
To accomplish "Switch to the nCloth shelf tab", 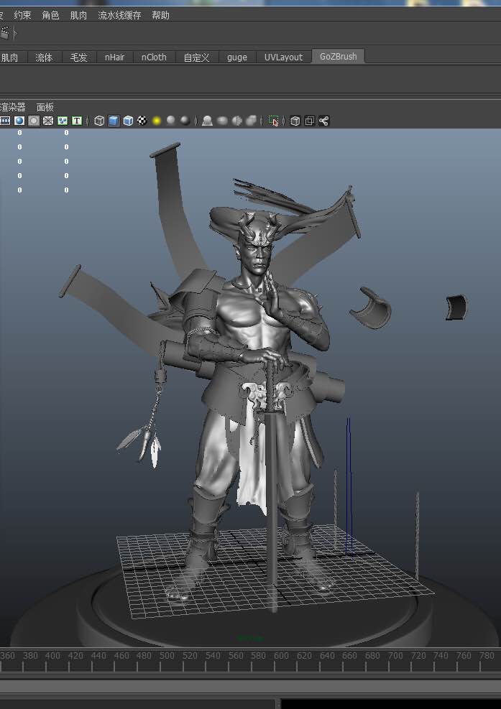I will 154,57.
